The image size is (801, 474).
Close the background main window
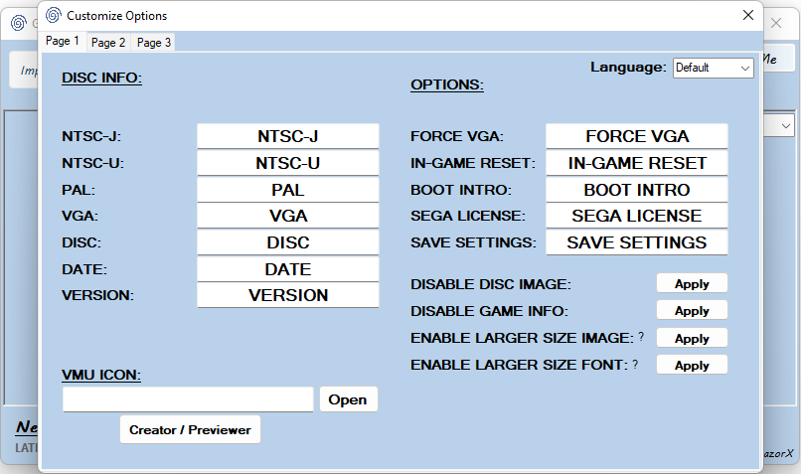tap(776, 23)
